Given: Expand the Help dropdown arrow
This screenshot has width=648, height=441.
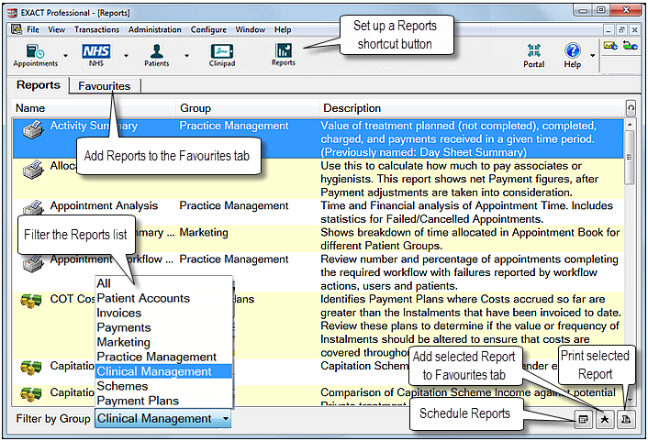Looking at the screenshot, I should [593, 55].
